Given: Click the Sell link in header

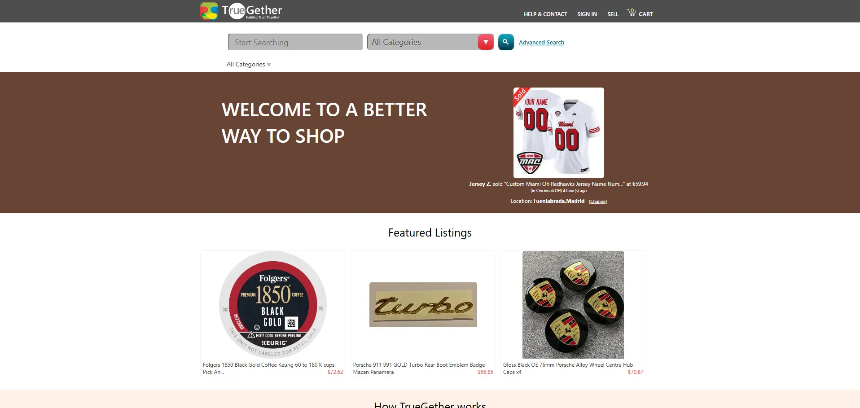Looking at the screenshot, I should click(x=613, y=14).
